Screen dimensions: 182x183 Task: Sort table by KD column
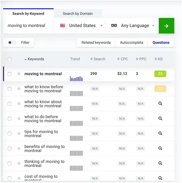point(159,59)
